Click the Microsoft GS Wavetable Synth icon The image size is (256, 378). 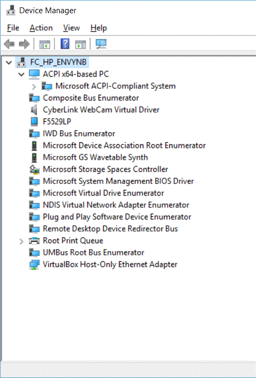tap(34, 157)
